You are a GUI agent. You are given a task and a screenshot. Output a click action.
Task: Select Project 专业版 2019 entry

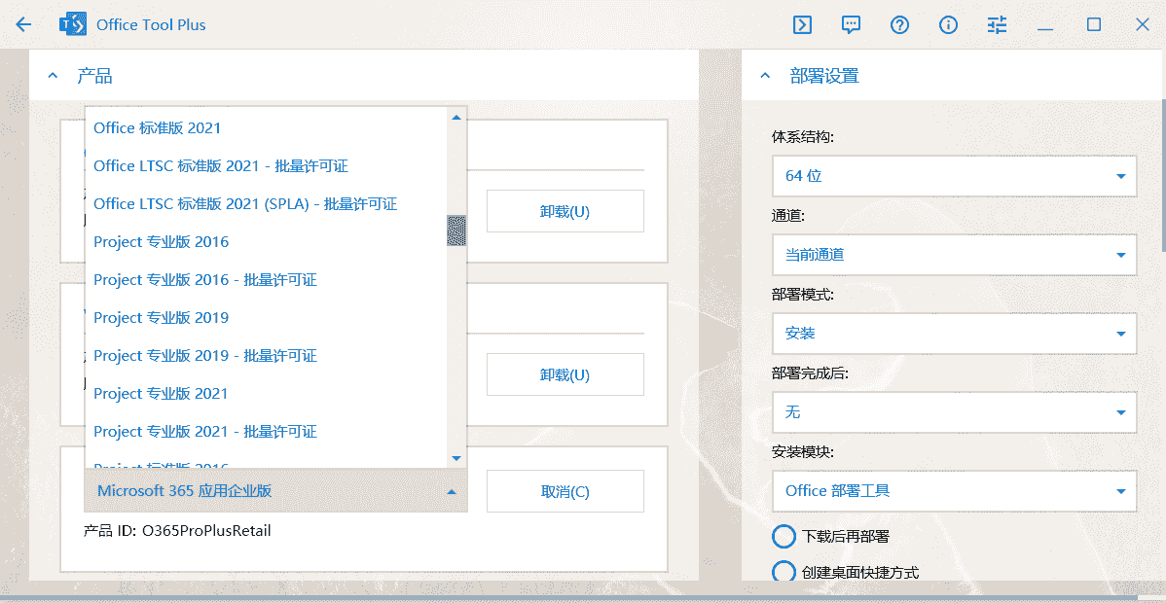pos(266,317)
